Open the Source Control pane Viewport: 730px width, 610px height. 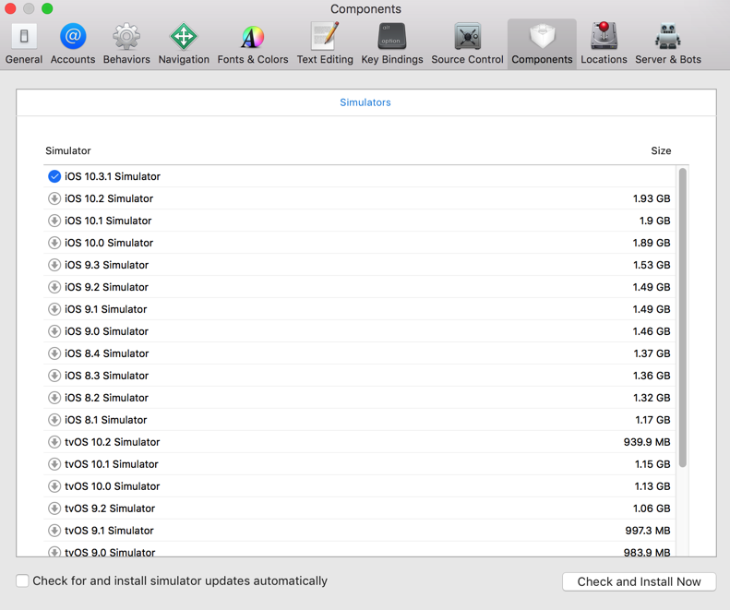[x=467, y=43]
